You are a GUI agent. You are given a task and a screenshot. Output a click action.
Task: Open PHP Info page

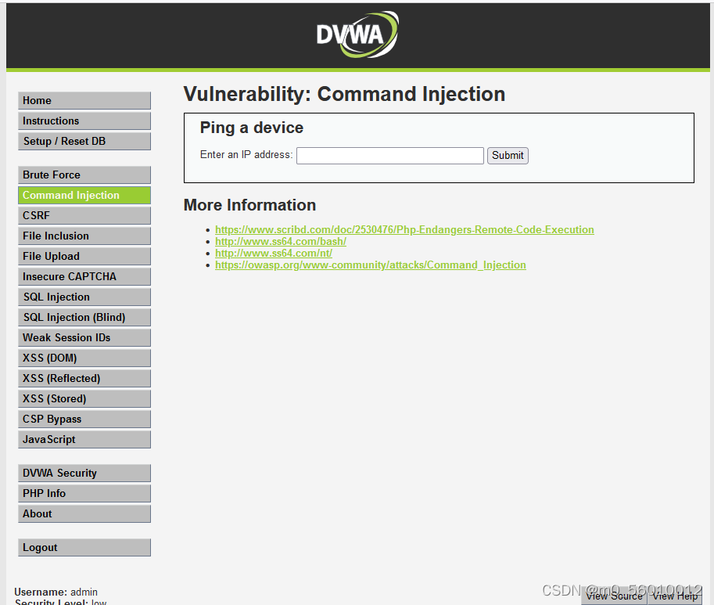(84, 493)
